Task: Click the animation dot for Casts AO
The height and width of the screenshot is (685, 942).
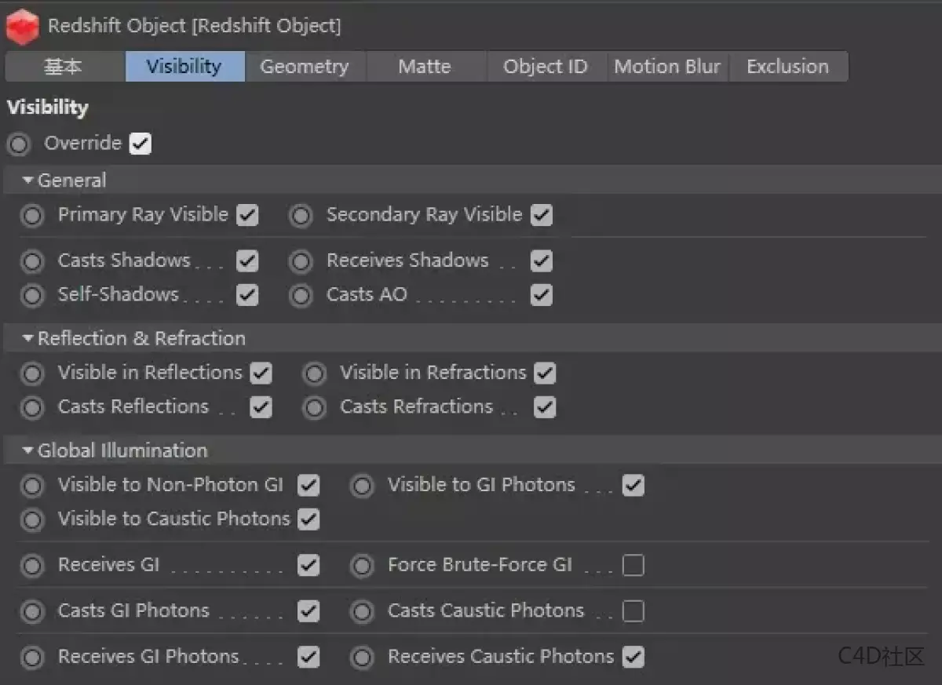Action: [301, 296]
